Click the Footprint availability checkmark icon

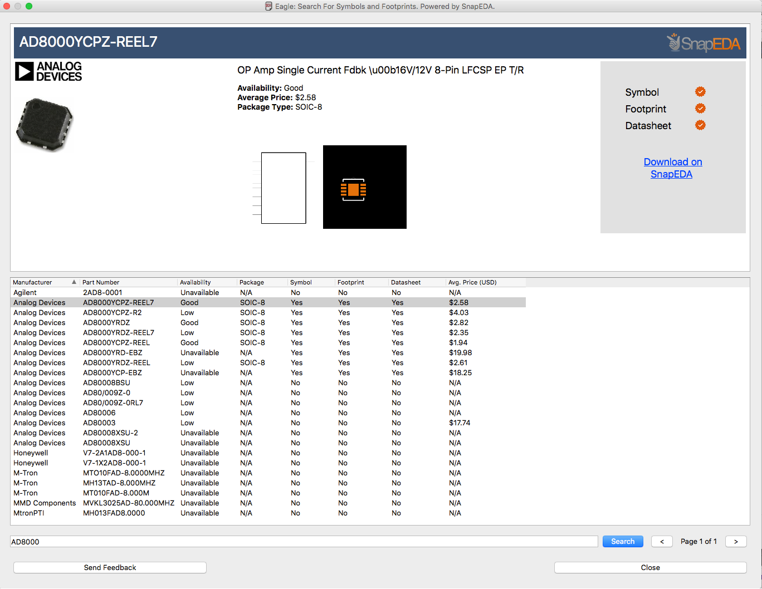700,109
